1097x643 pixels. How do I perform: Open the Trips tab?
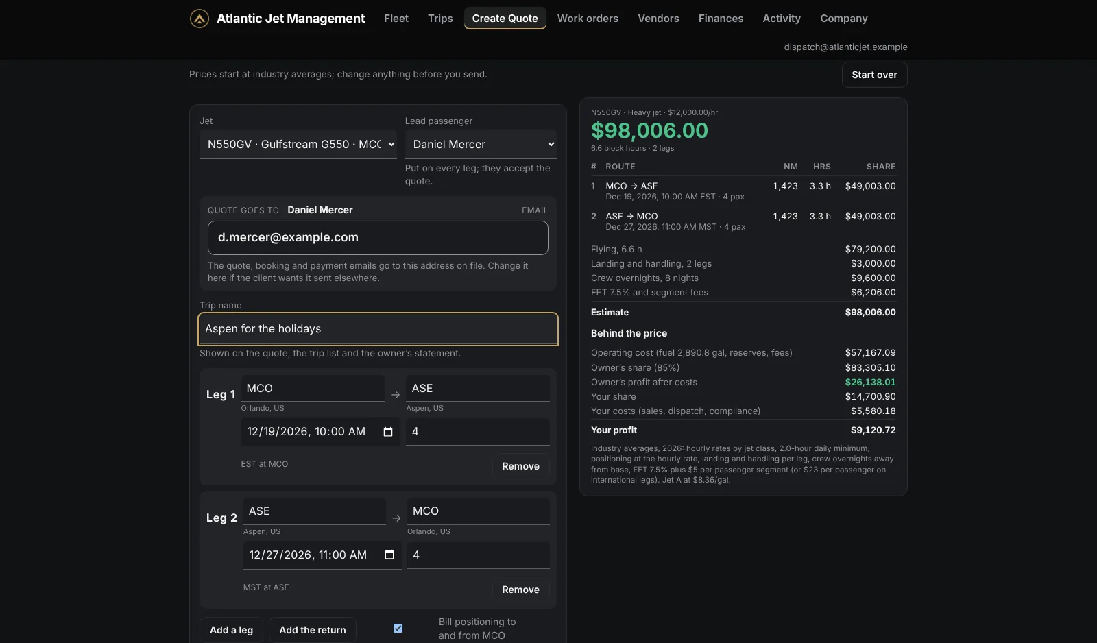click(x=440, y=19)
